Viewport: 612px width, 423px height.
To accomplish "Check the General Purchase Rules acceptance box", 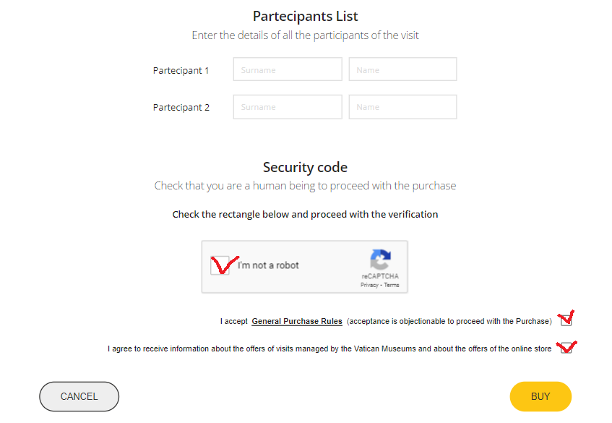I will coord(566,320).
